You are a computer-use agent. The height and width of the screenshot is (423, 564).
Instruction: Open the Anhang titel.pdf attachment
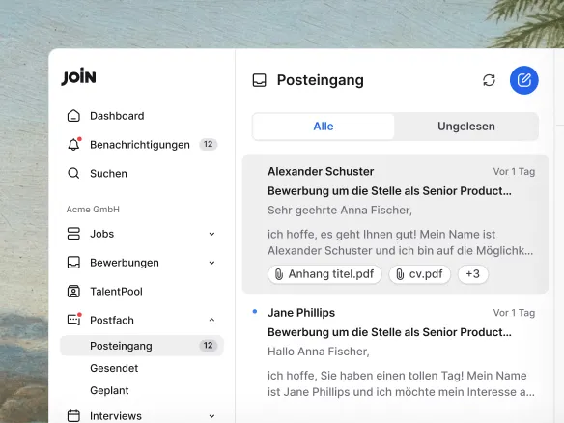point(324,274)
